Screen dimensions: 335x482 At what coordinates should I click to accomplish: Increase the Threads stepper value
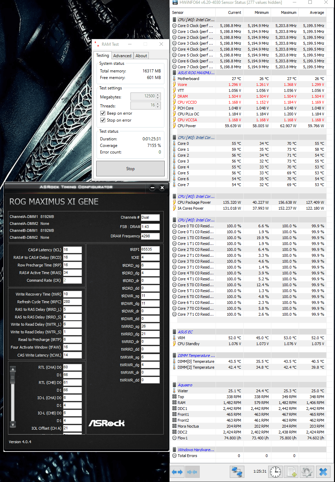coord(158,104)
